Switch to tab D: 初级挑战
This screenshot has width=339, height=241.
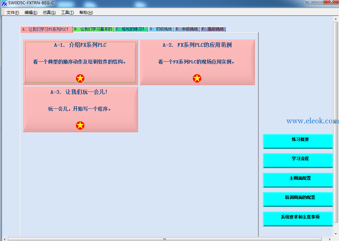point(161,29)
